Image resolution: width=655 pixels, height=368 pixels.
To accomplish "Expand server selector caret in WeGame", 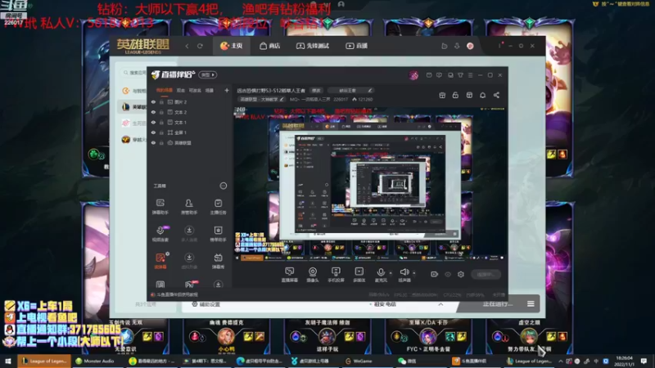I will (440, 304).
